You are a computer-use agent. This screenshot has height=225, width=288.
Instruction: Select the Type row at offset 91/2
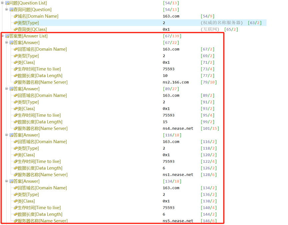(x=28, y=102)
